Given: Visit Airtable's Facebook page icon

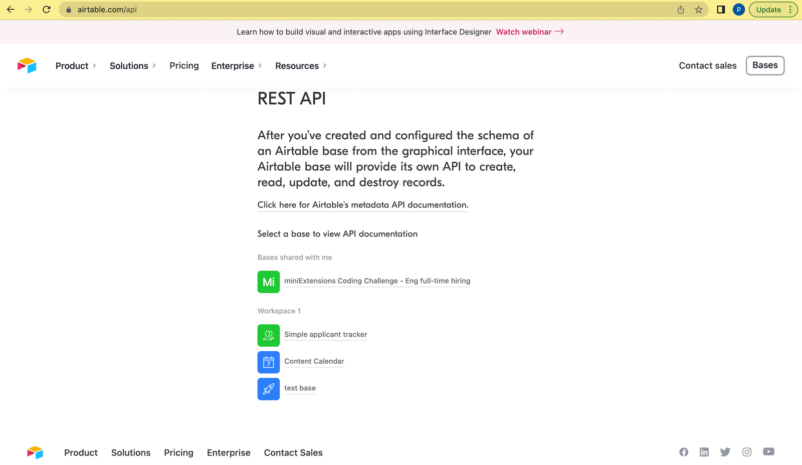Looking at the screenshot, I should [x=684, y=452].
